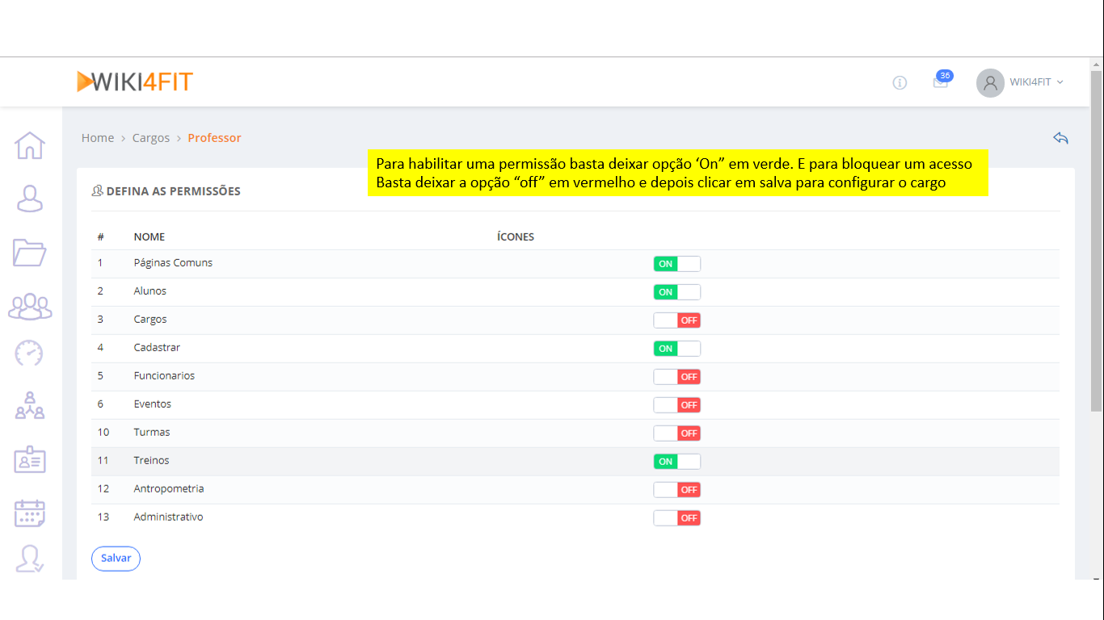Click the info circle icon in header

pyautogui.click(x=900, y=82)
